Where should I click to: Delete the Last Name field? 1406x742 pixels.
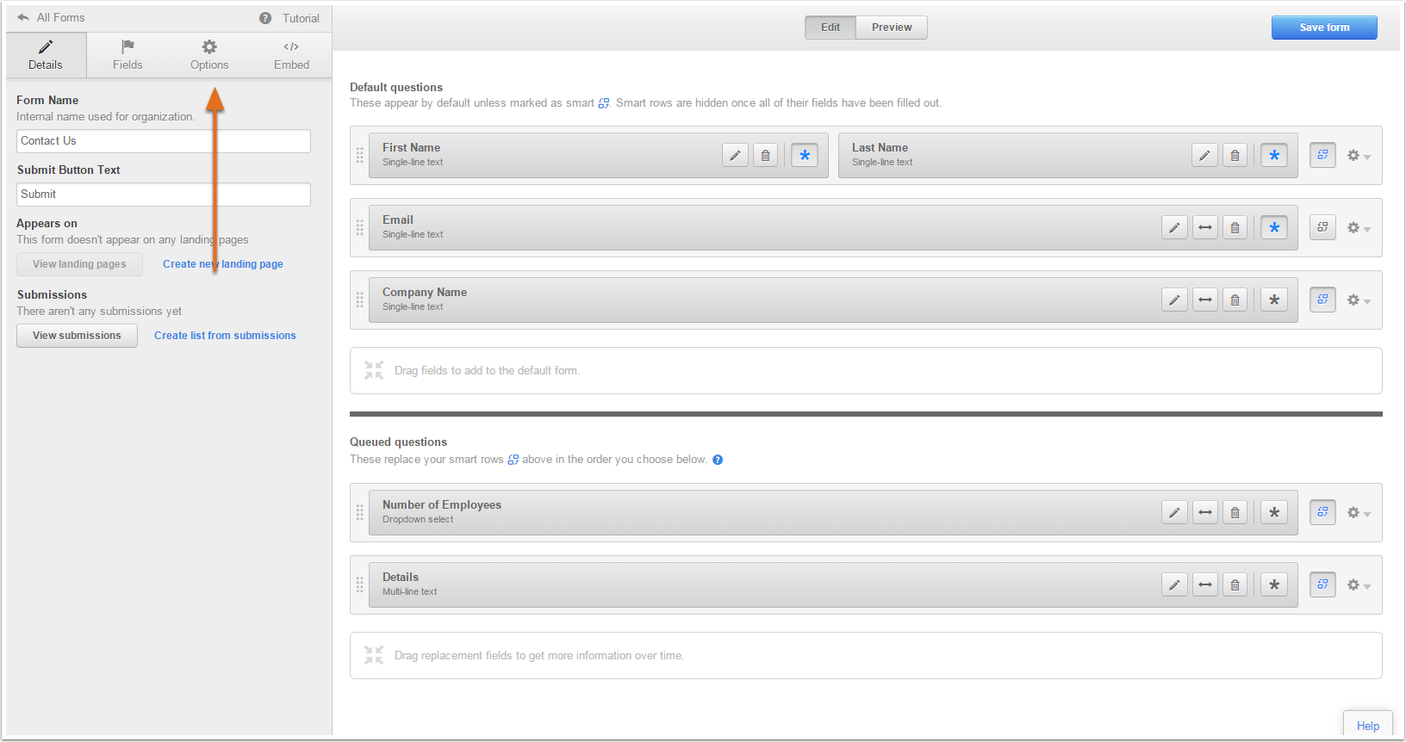tap(1235, 155)
